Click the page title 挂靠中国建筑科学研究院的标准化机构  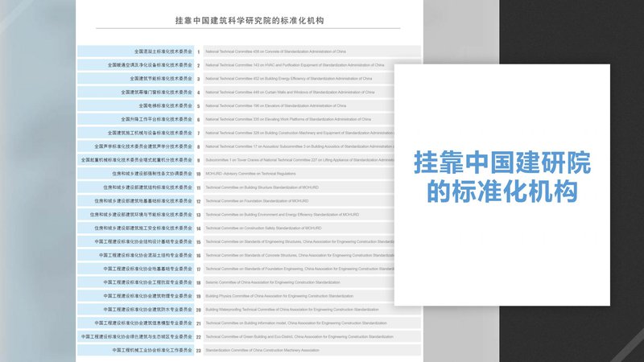point(250,21)
